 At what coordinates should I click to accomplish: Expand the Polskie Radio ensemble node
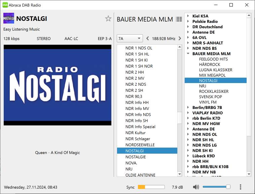coord(188,22)
